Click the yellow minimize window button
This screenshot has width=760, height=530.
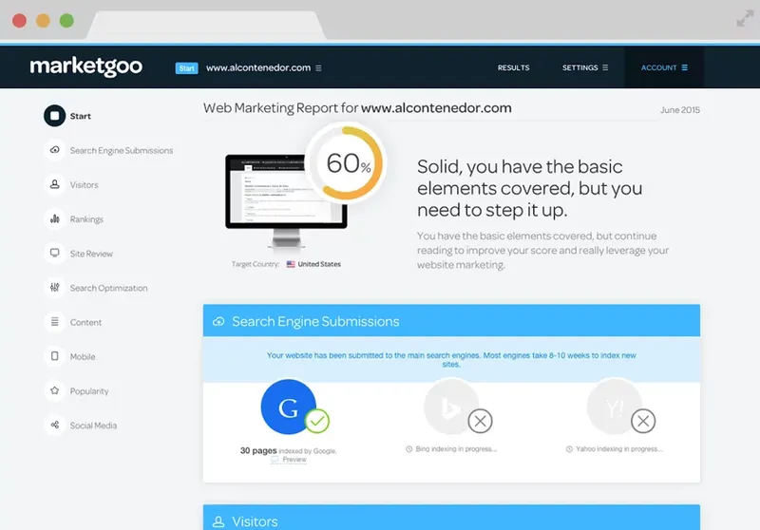pyautogui.click(x=43, y=21)
